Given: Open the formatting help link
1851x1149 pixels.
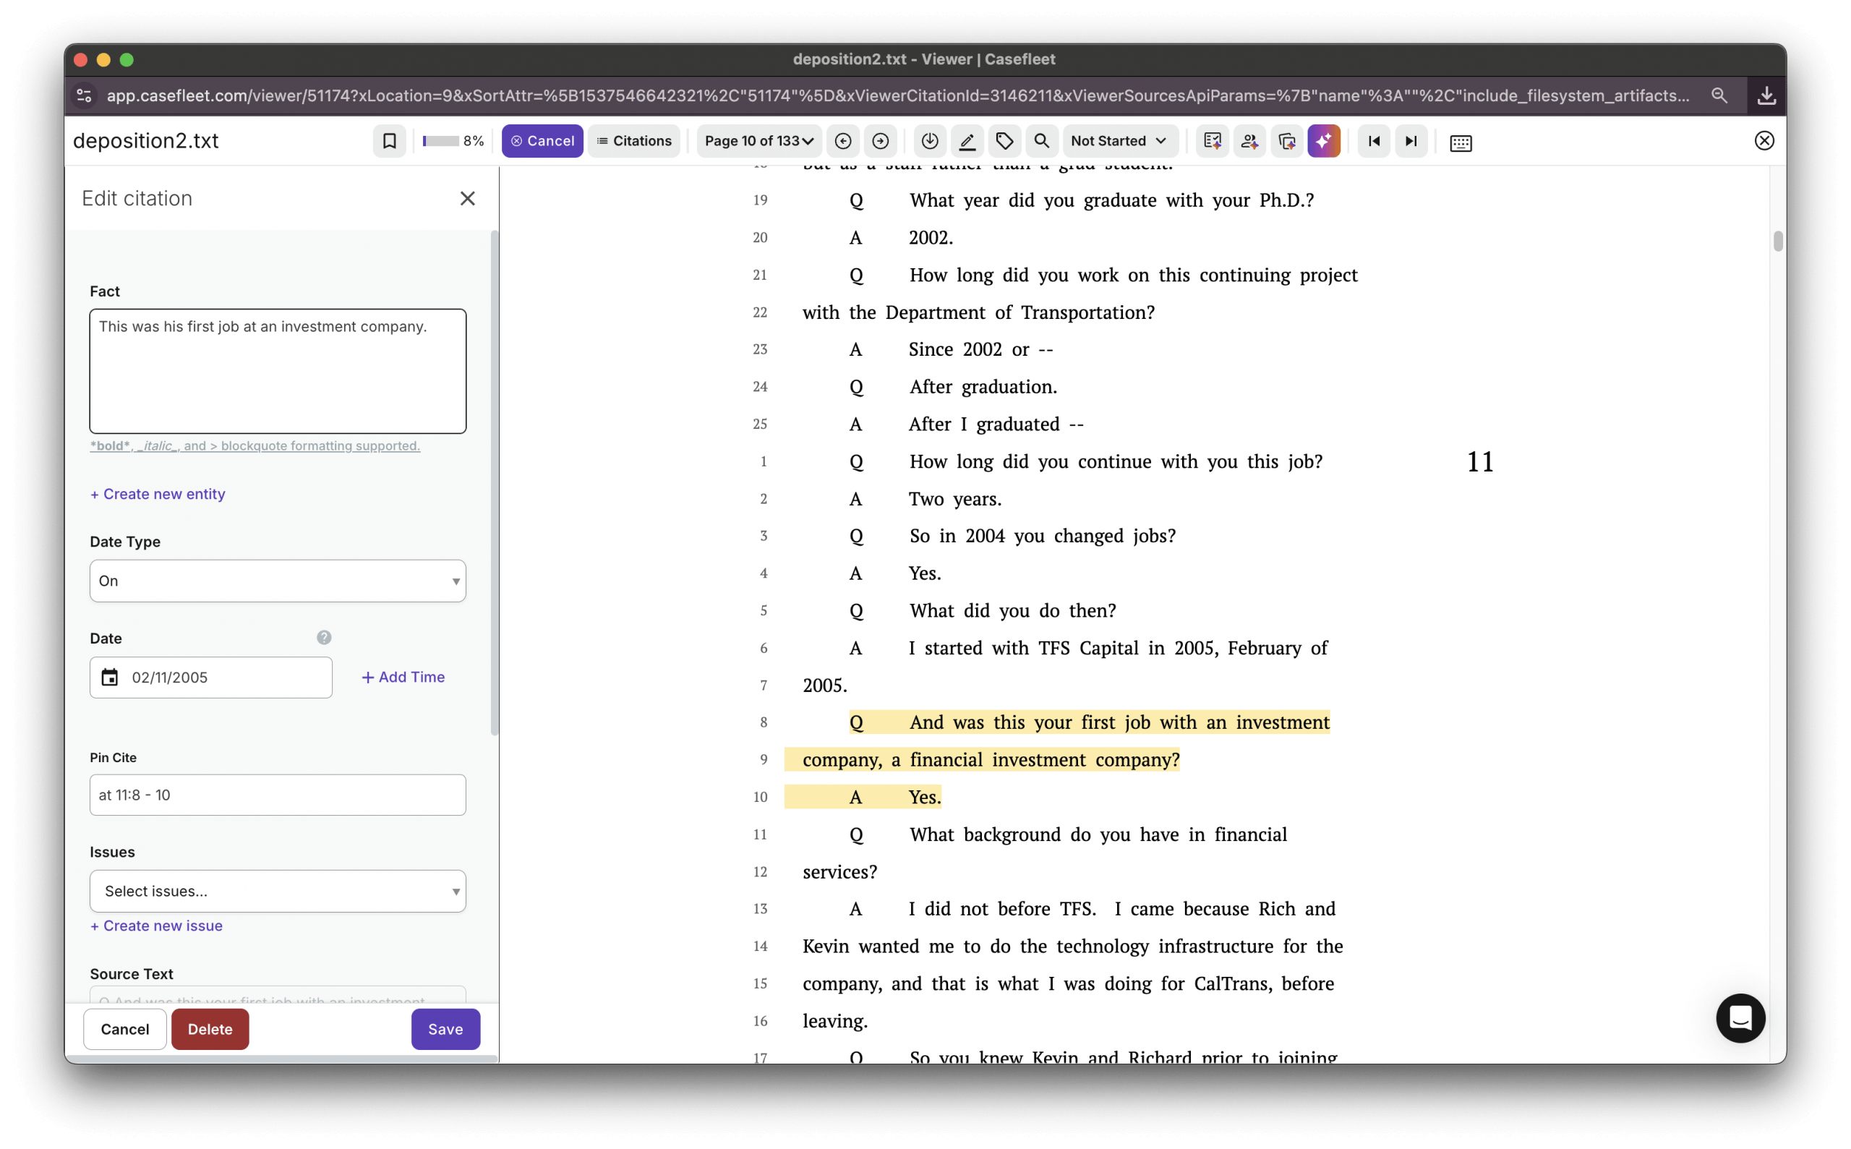Looking at the screenshot, I should [255, 446].
